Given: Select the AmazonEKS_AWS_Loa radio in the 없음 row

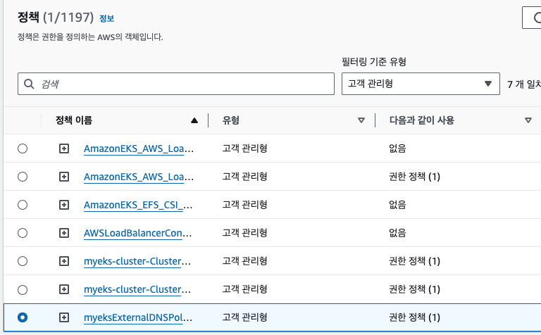Looking at the screenshot, I should (23, 148).
